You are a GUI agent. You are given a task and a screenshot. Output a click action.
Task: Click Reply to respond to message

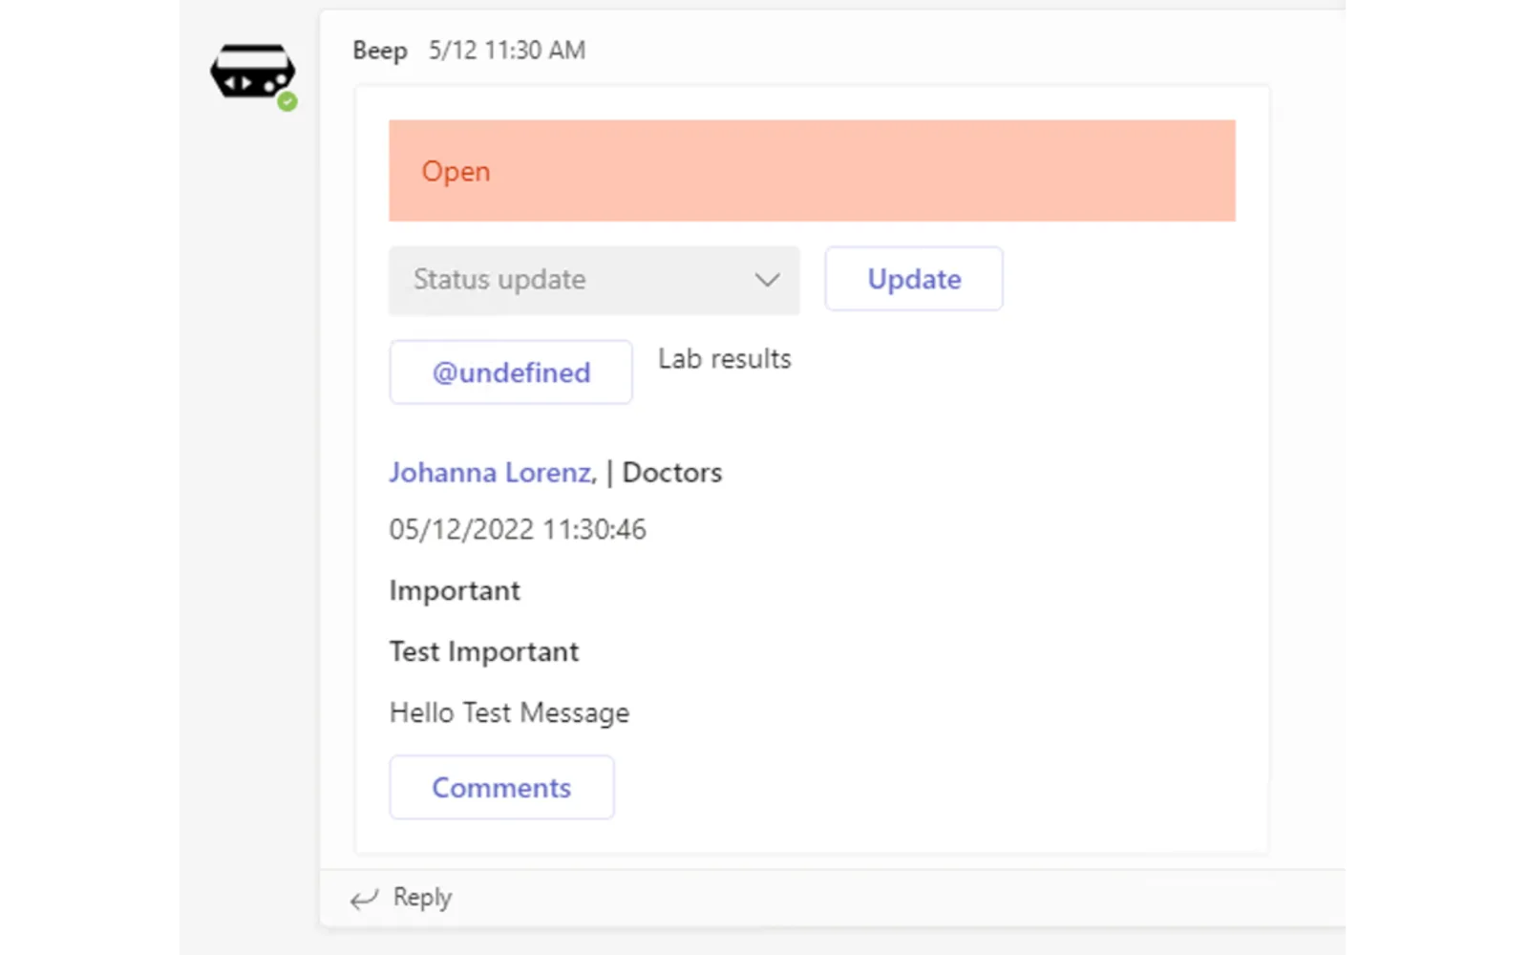(x=422, y=898)
